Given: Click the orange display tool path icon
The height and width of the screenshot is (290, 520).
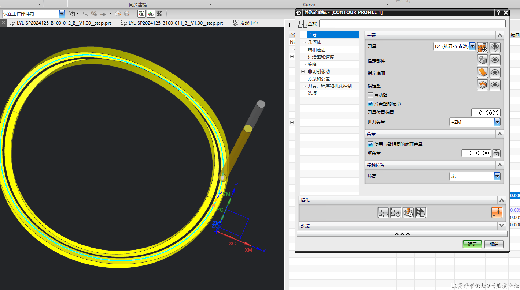Looking at the screenshot, I should (497, 212).
